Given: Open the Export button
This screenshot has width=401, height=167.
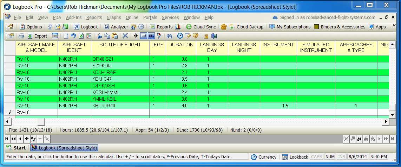Looking at the screenshot, I should pos(37,36).
